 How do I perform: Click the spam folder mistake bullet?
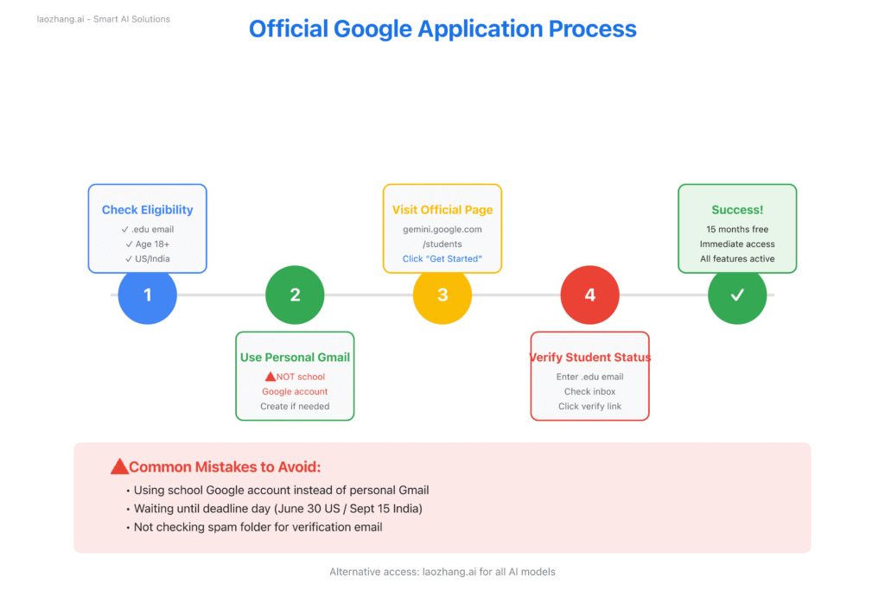[x=258, y=527]
